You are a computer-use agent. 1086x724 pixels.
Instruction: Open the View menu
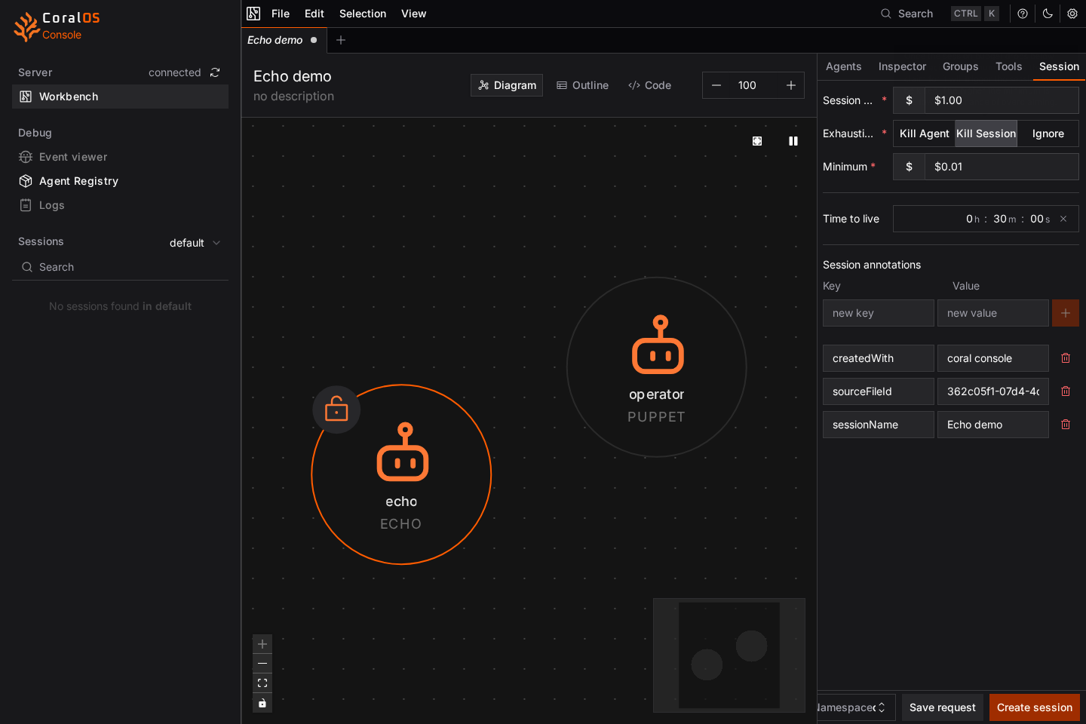(413, 14)
